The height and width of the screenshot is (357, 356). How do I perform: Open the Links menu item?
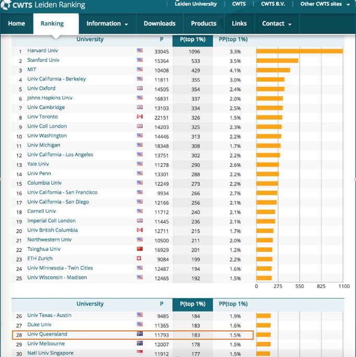239,24
